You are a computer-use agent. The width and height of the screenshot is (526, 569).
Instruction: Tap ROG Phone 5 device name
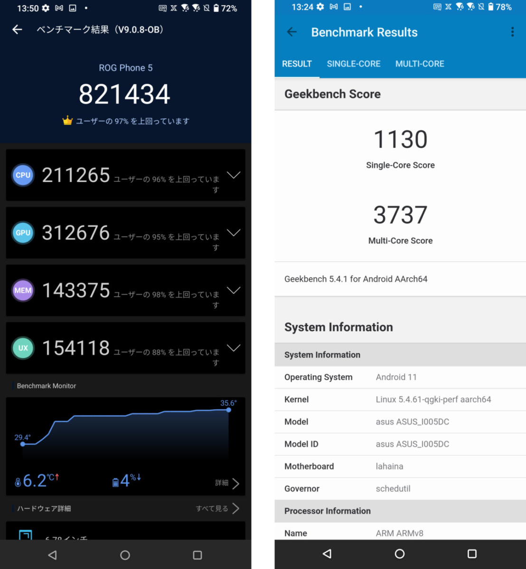coord(126,68)
